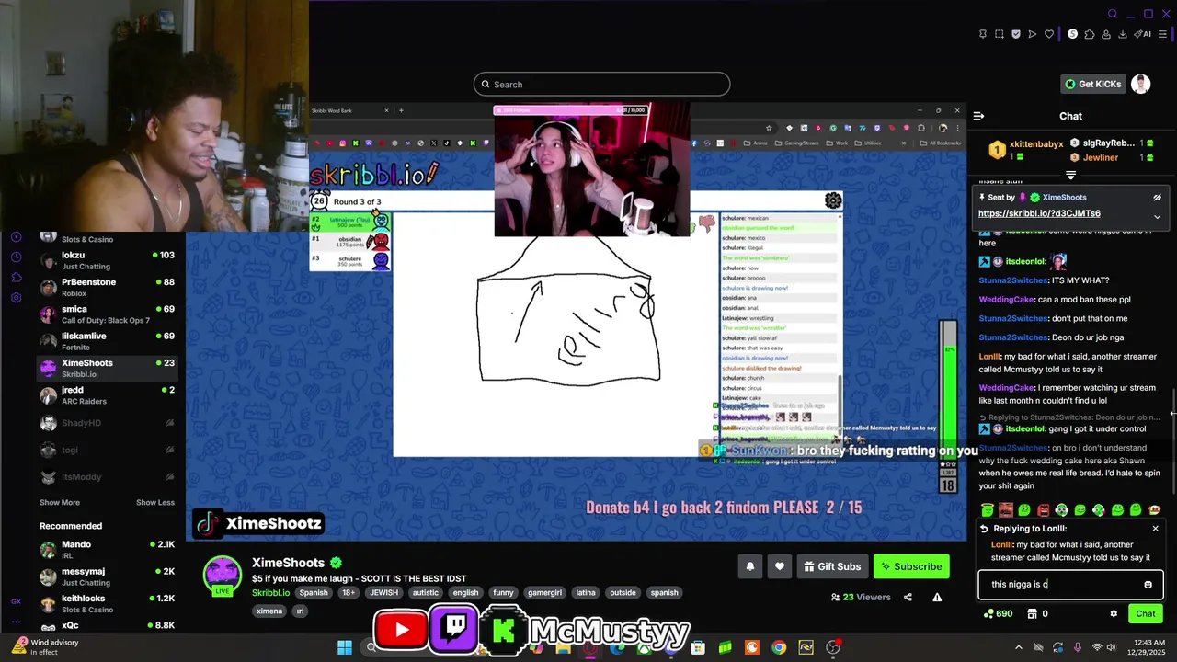Viewport: 1177px width, 662px height.
Task: Click the Spanish language tag
Action: pos(314,593)
